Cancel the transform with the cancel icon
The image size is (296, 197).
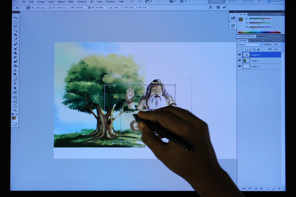(x=218, y=7)
